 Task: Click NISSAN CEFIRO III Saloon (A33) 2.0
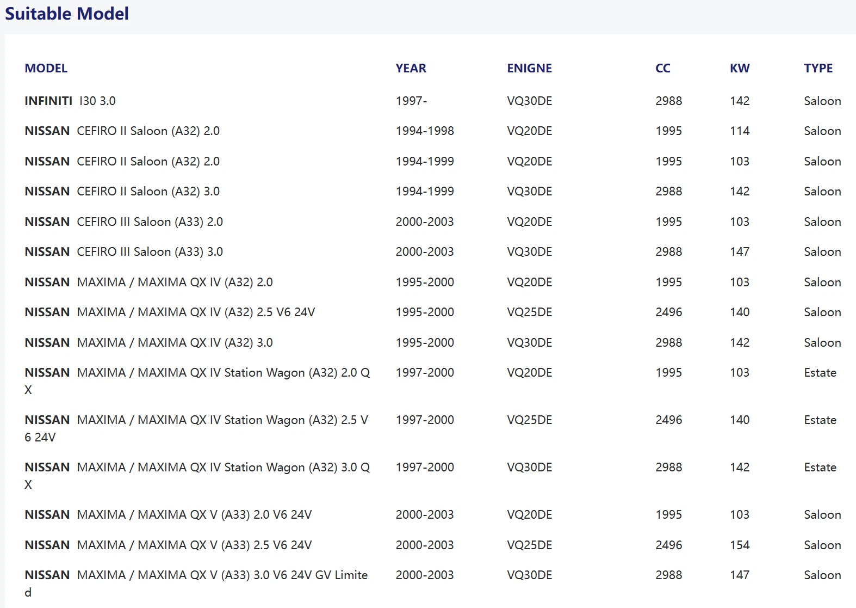click(124, 222)
